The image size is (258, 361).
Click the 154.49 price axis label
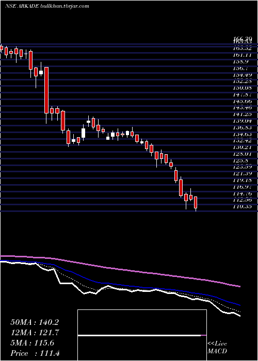(x=244, y=75)
